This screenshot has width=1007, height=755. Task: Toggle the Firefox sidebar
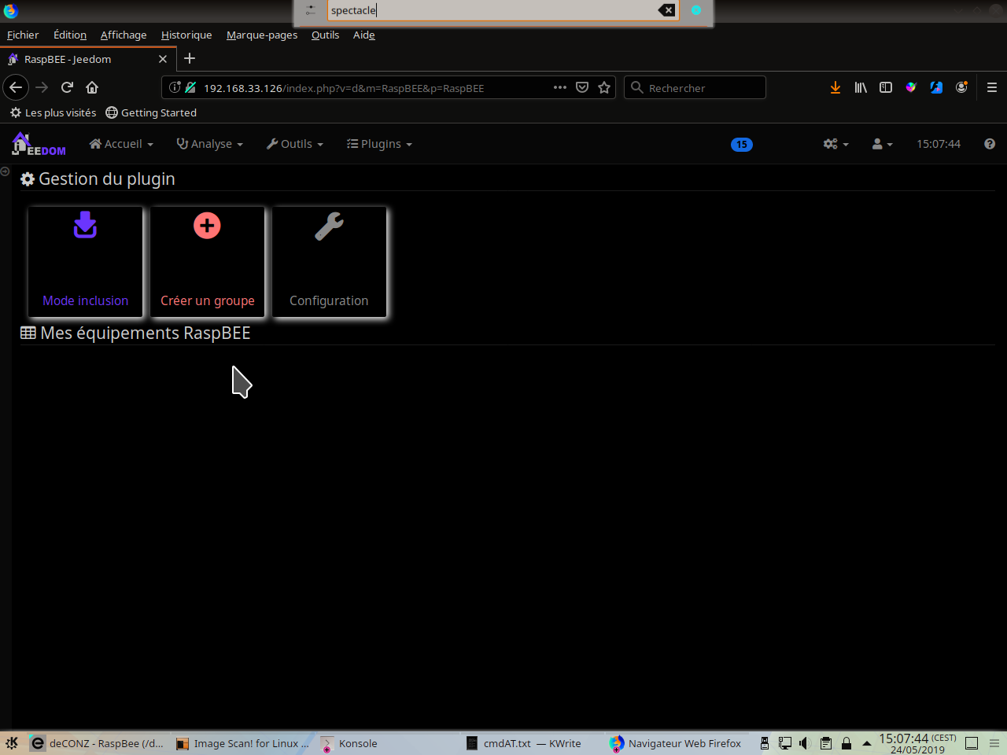(886, 87)
